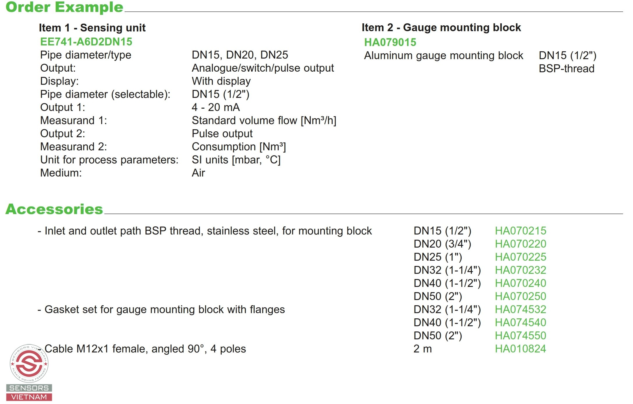Viewport: 633px width, 404px height.
Task: Click cable part number HA010824
Action: pos(521,349)
